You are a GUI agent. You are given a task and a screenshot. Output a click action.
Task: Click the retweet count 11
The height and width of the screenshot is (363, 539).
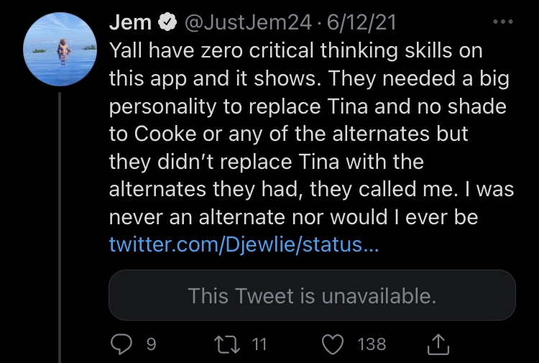tap(259, 344)
